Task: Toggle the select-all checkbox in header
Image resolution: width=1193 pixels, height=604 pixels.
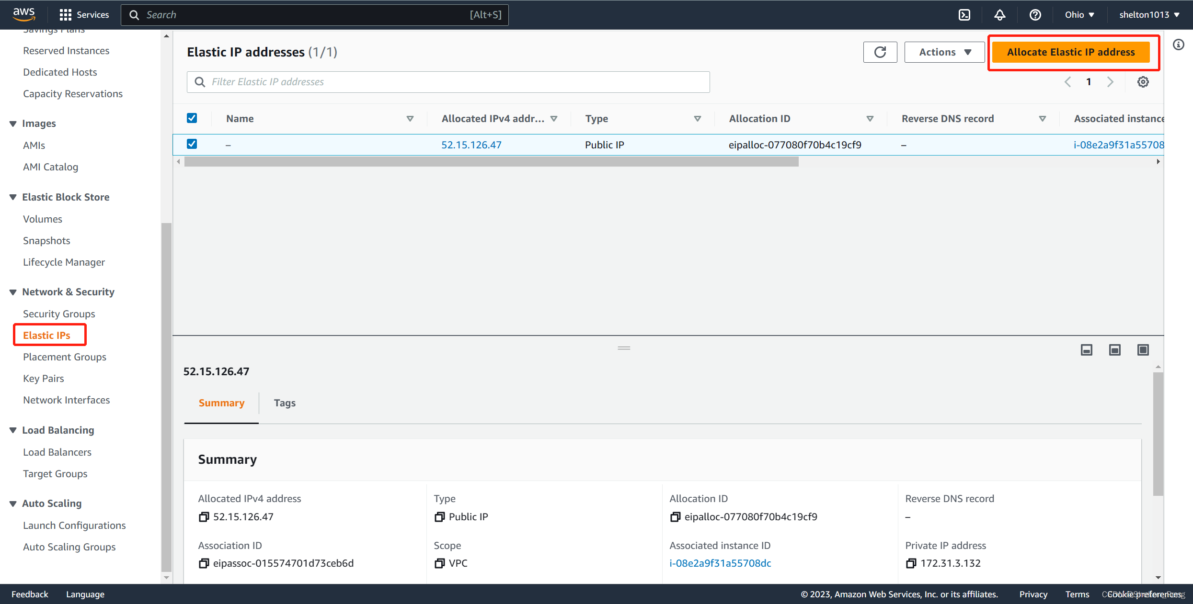Action: click(x=192, y=118)
